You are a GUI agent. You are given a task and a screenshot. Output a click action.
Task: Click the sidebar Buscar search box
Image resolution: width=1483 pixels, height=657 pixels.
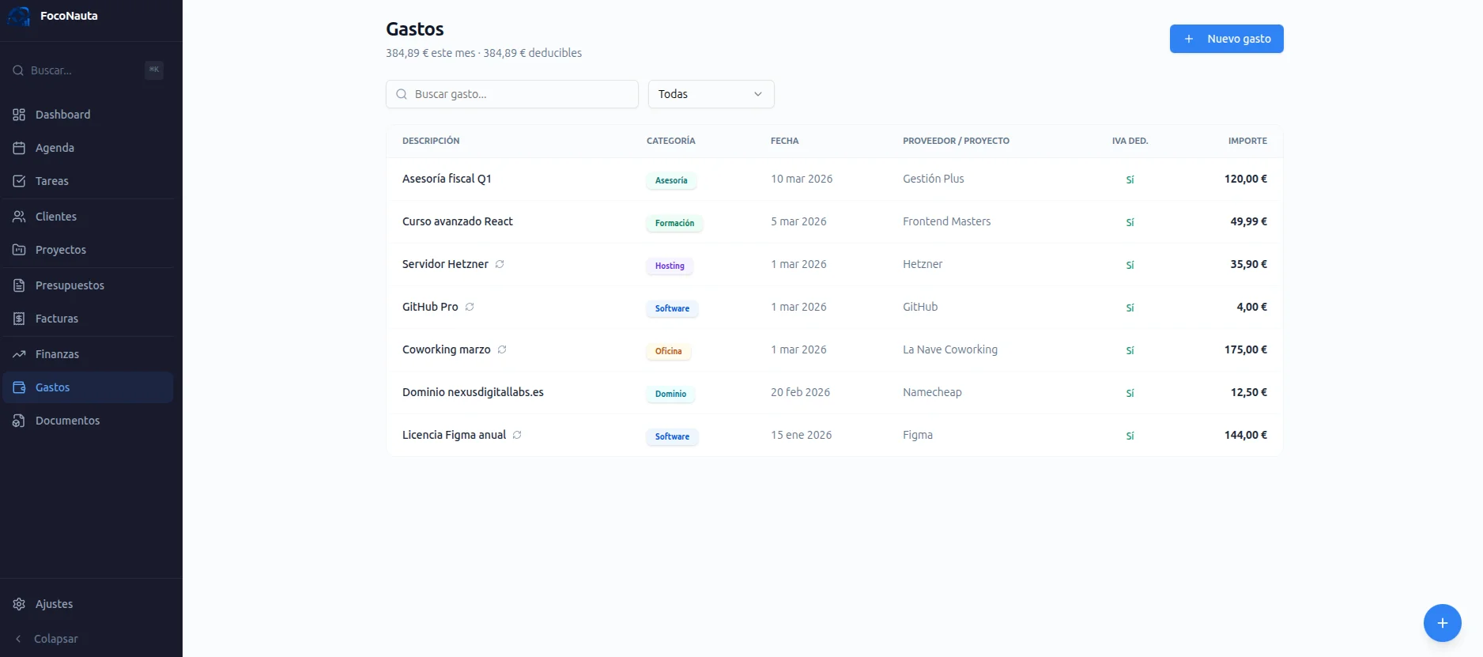pyautogui.click(x=79, y=70)
